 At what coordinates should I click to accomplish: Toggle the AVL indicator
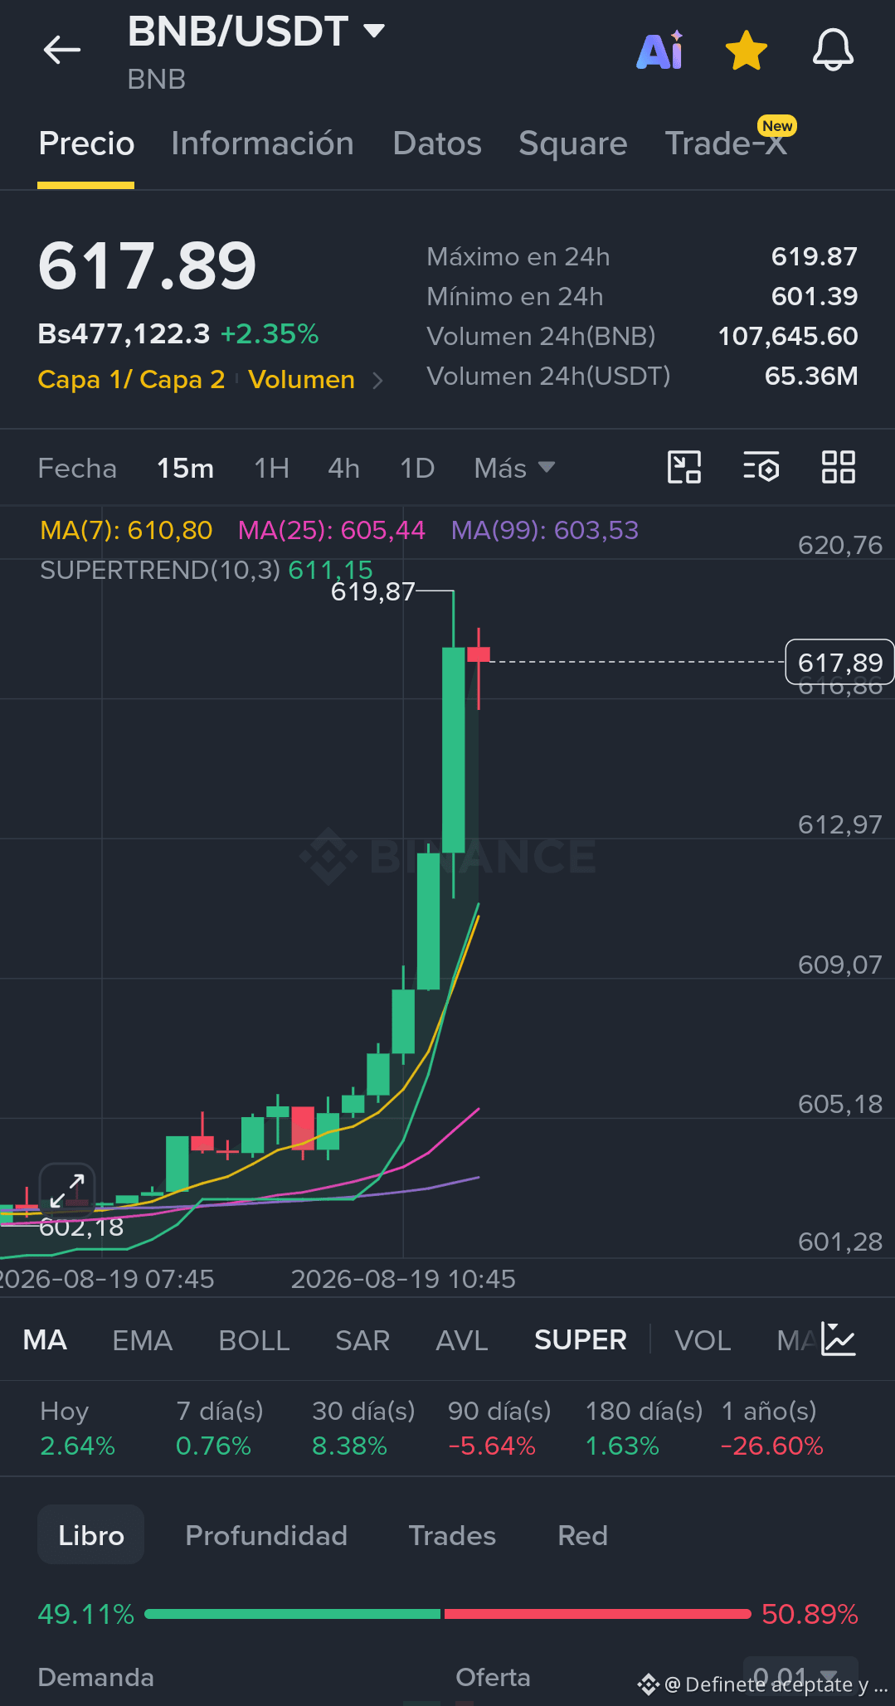[x=462, y=1339]
